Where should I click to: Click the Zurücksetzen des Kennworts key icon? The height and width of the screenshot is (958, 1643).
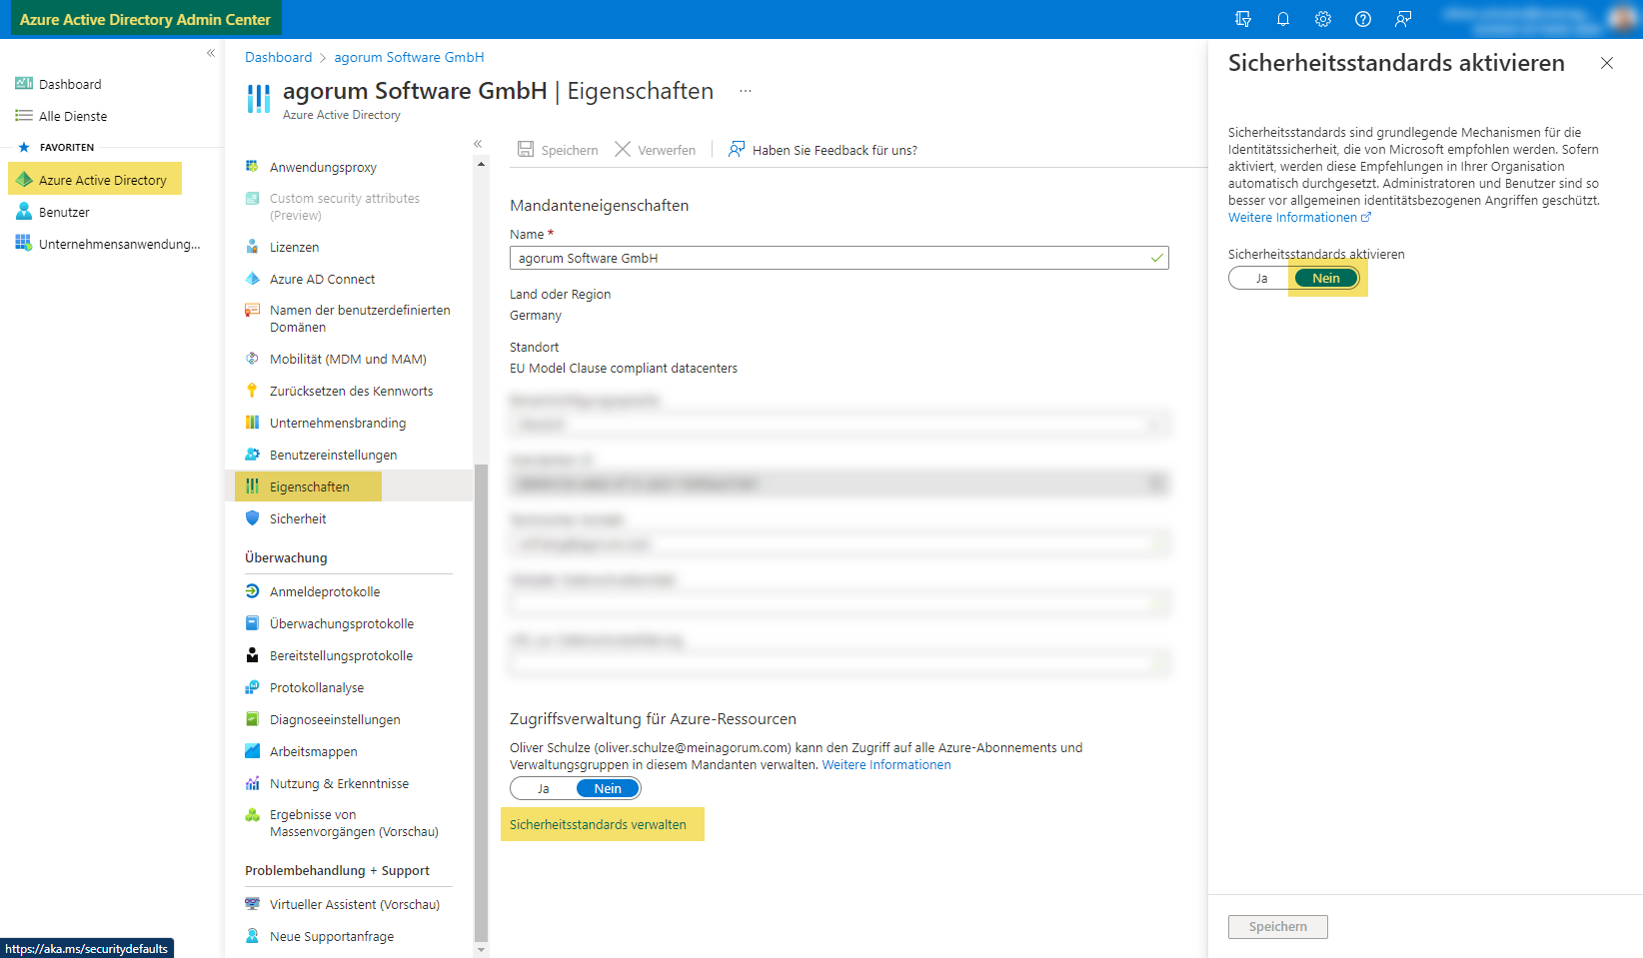click(x=252, y=391)
